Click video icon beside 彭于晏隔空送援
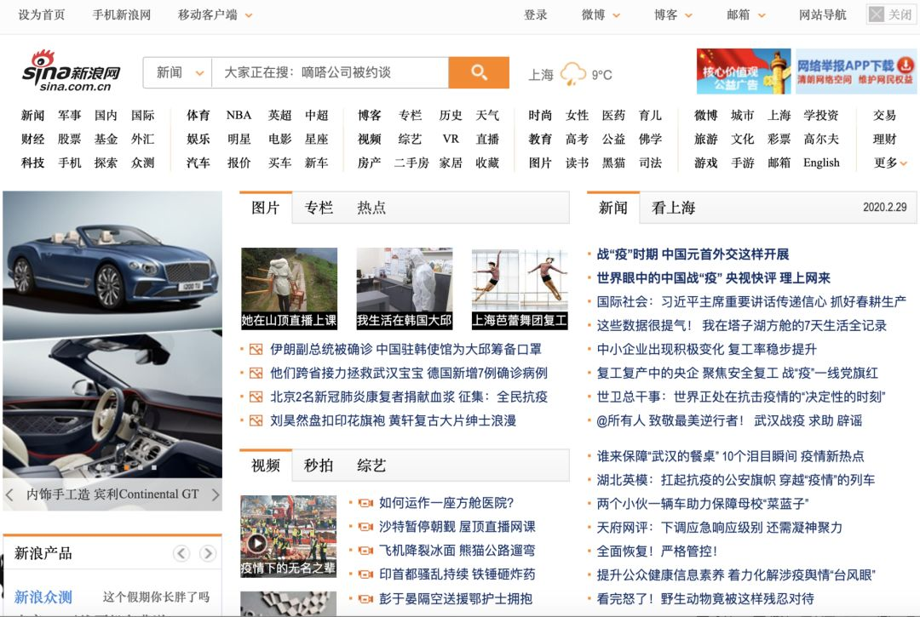Screen dimensions: 920x617 tap(365, 599)
